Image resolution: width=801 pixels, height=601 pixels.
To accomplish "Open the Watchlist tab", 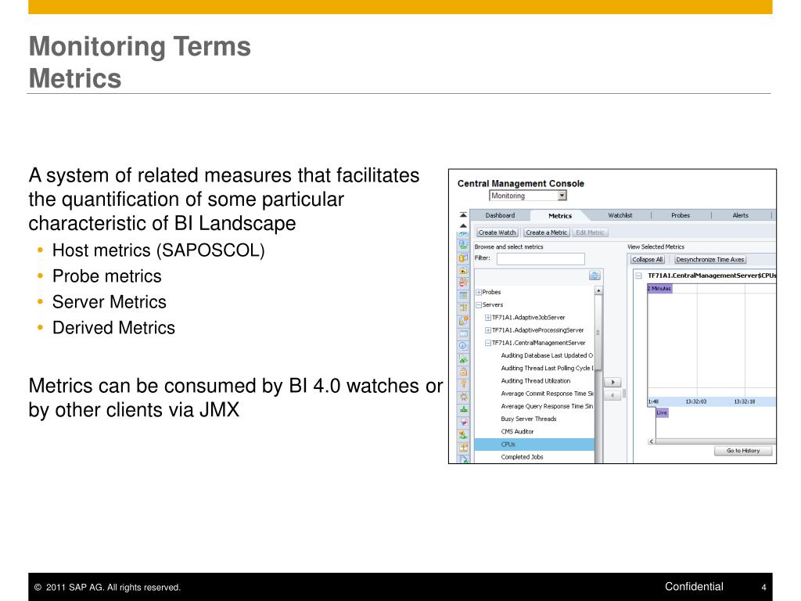I will click(620, 216).
